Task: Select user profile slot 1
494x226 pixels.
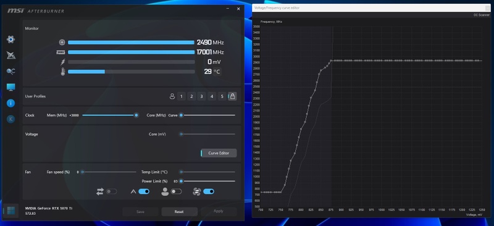Action: pos(181,96)
